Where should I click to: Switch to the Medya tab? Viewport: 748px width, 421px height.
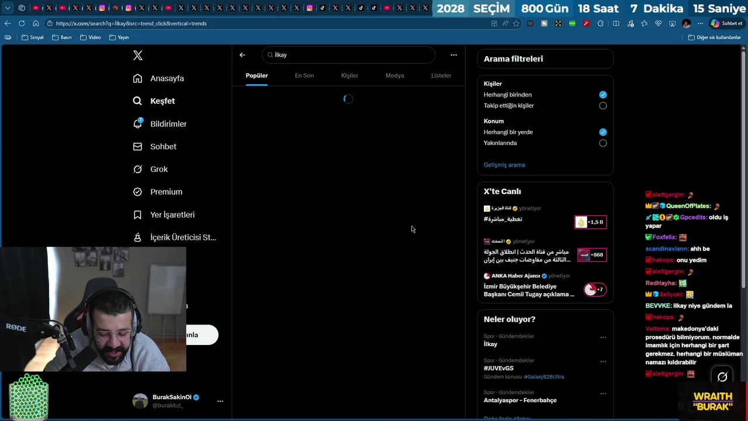tap(395, 75)
